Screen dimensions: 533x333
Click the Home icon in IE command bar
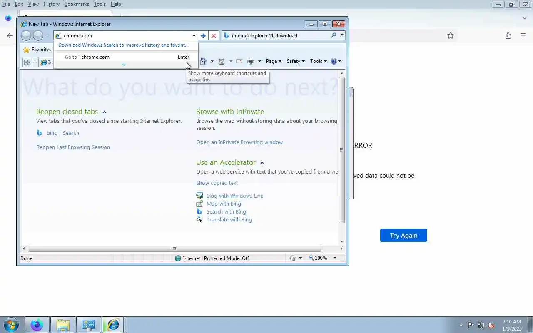(203, 61)
